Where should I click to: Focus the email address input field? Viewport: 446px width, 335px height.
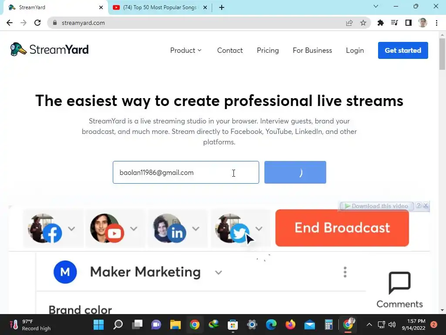pos(186,172)
